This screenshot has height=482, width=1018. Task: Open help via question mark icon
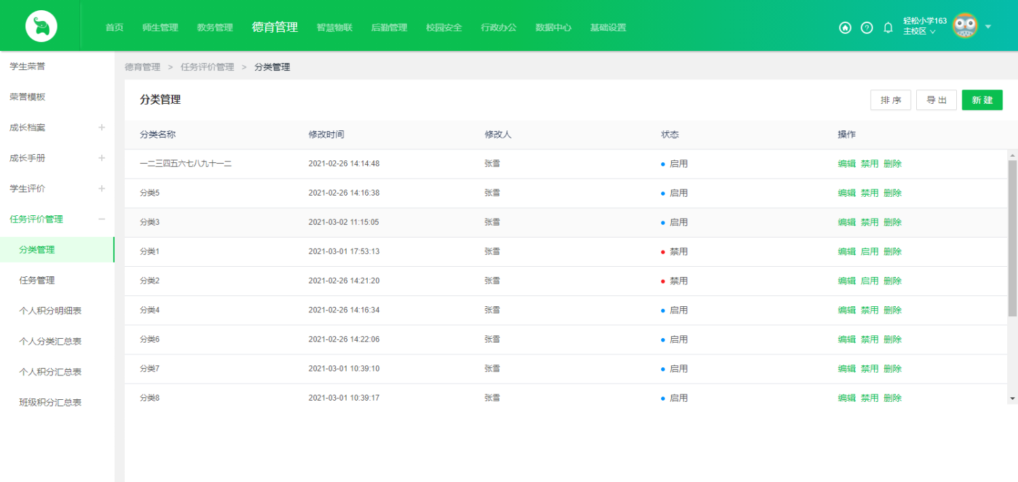point(867,28)
